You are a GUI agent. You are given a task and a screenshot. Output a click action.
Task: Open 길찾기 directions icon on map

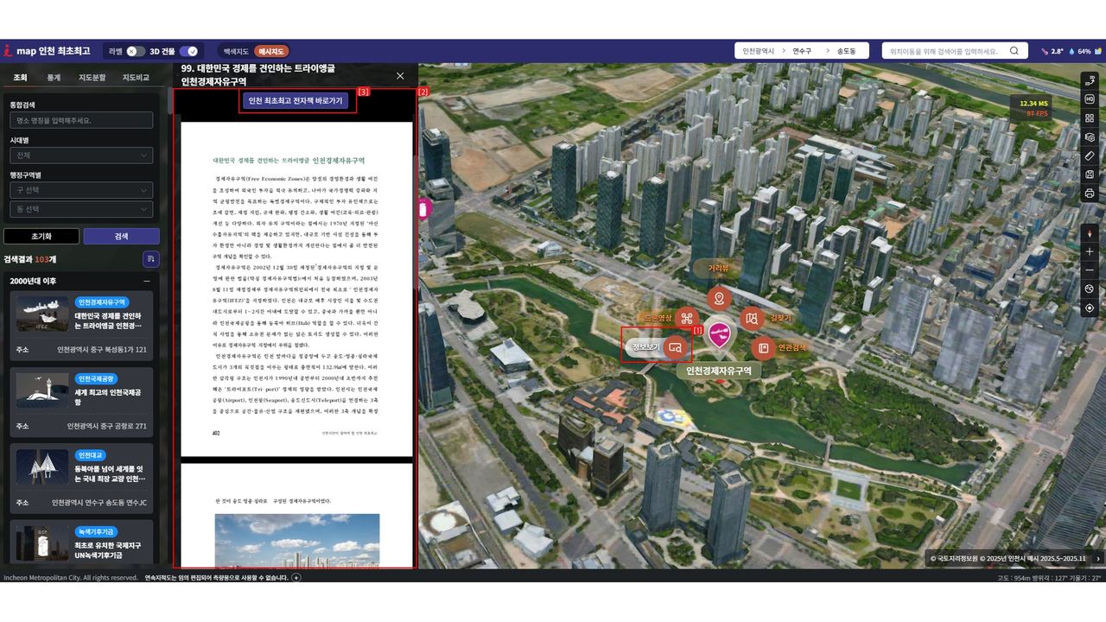point(752,319)
